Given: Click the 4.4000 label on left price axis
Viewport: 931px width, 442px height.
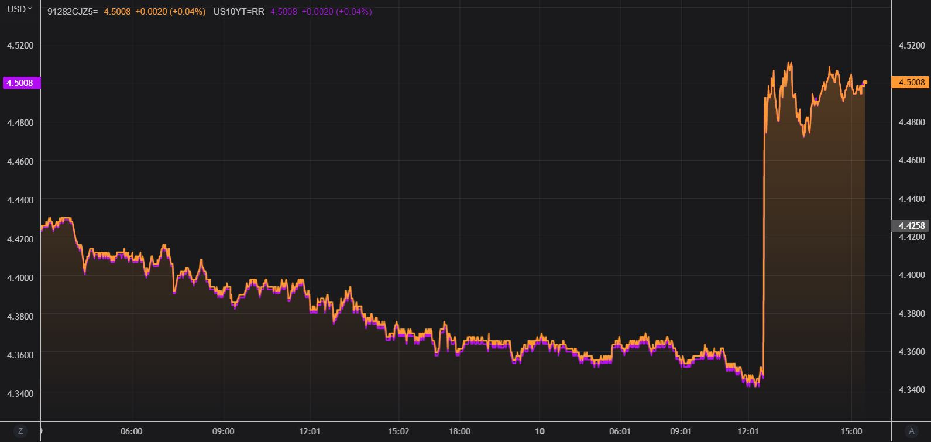Looking at the screenshot, I should (19, 277).
